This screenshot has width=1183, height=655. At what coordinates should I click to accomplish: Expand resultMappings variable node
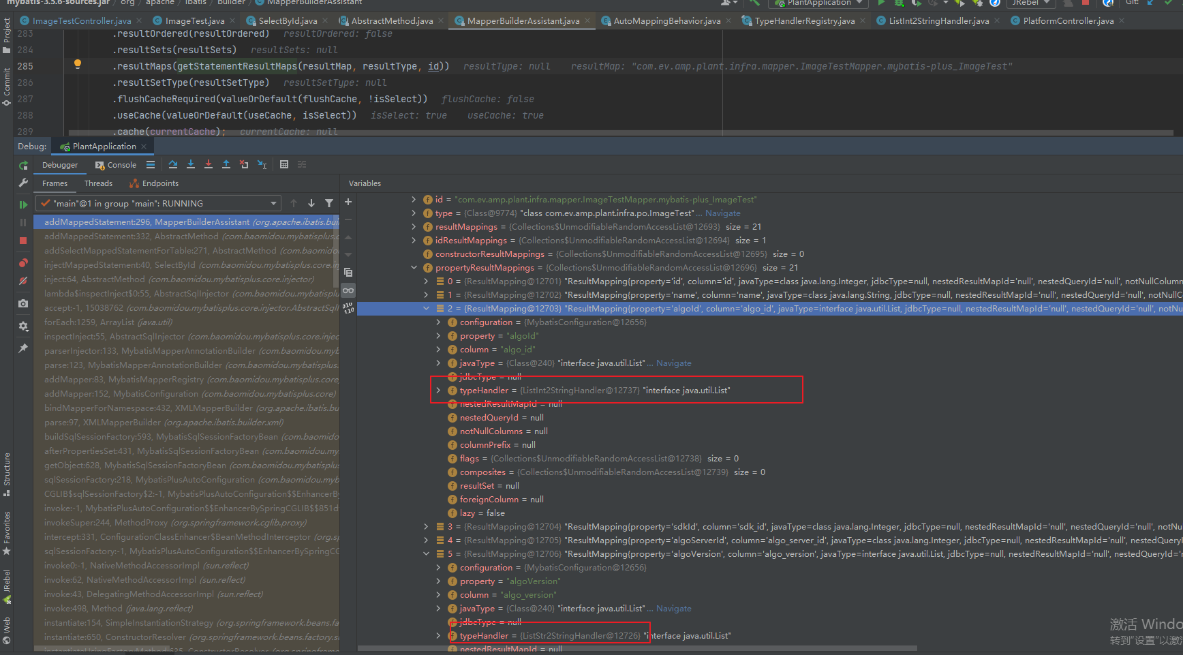[414, 227]
